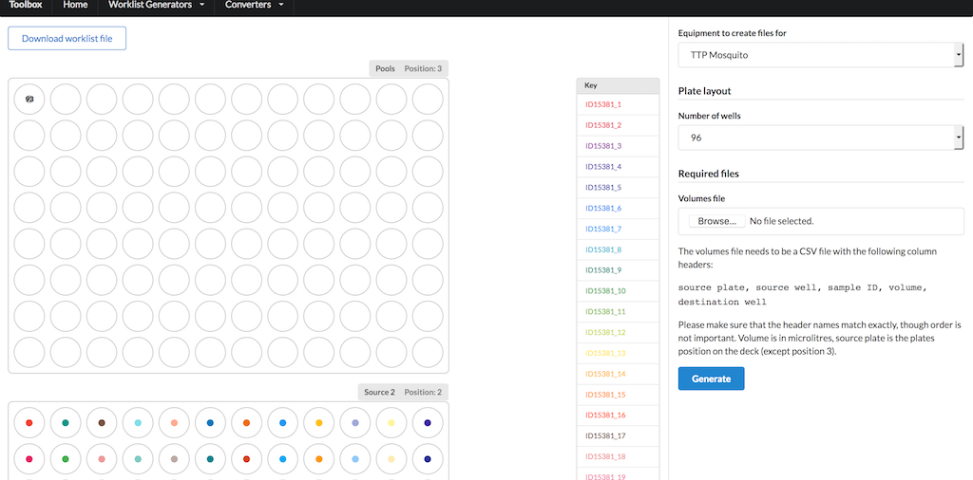Click the light cyan dot well in Source 2

coord(138,423)
